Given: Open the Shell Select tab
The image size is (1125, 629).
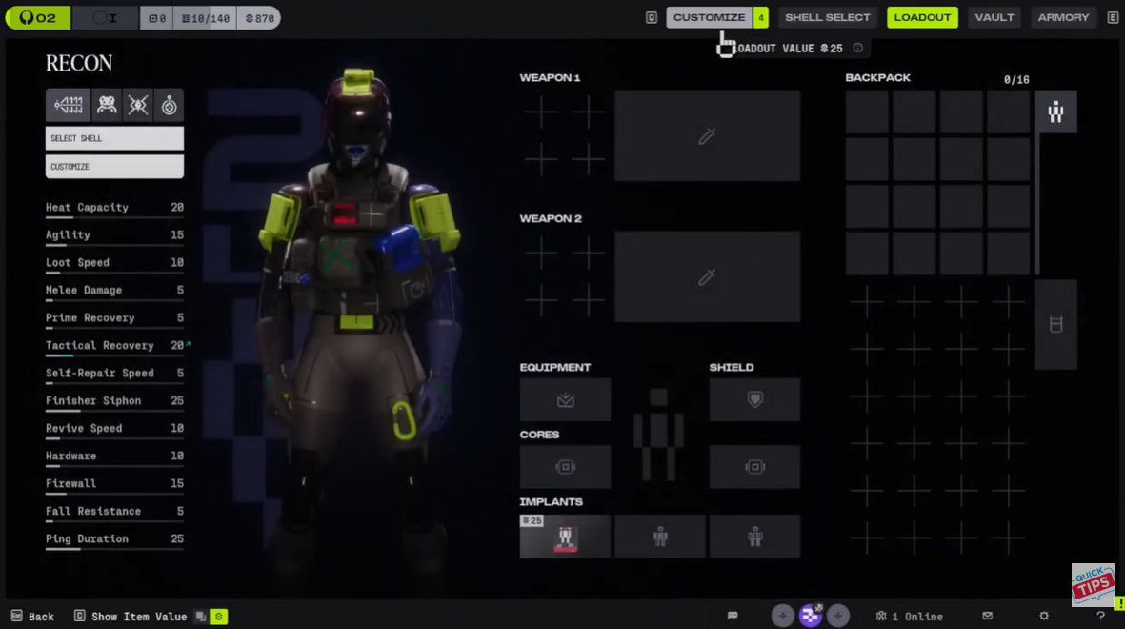Looking at the screenshot, I should coord(827,17).
